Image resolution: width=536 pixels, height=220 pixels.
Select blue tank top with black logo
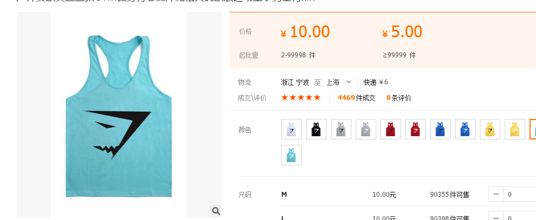tap(440, 129)
